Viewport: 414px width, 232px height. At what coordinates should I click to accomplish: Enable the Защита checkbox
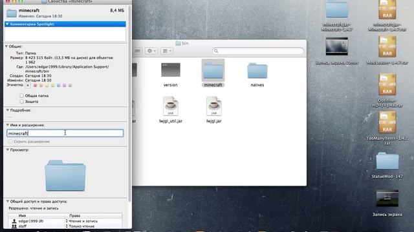21,102
